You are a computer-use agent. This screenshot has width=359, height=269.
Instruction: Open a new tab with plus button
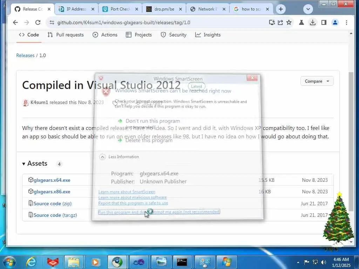pos(281,9)
